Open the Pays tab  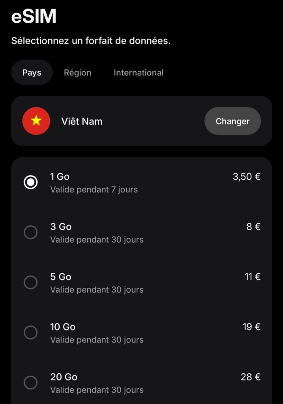32,73
